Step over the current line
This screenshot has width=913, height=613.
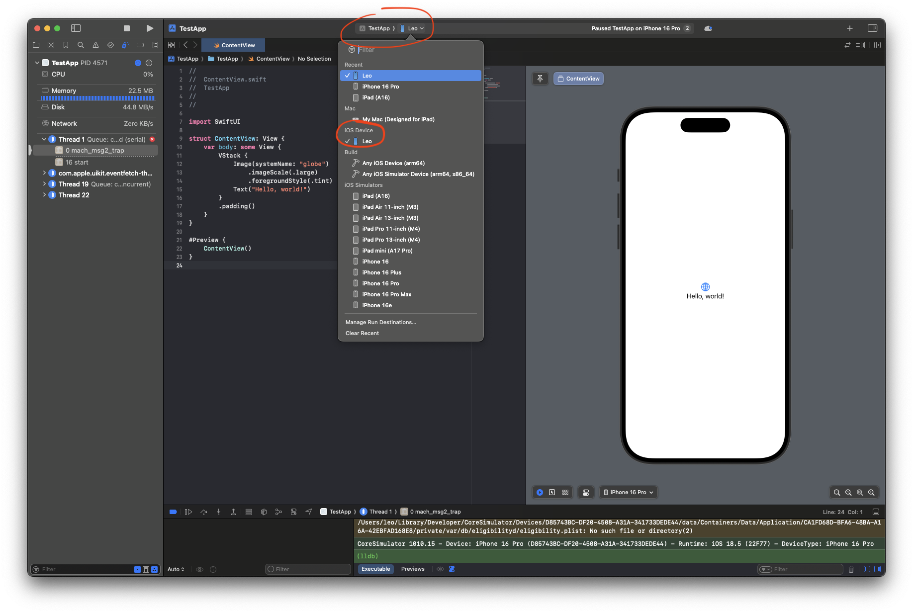point(203,512)
